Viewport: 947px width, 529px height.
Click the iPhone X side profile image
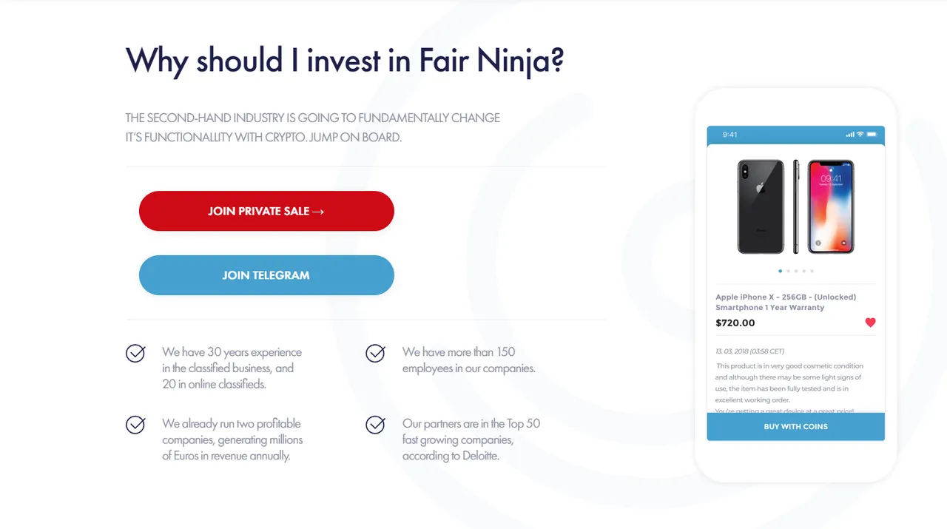click(x=796, y=206)
